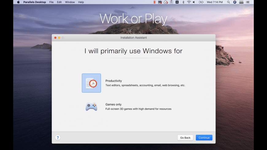Viewport: 267px width, 150px height.
Task: Select the Productivity option label
Action: pyautogui.click(x=114, y=81)
